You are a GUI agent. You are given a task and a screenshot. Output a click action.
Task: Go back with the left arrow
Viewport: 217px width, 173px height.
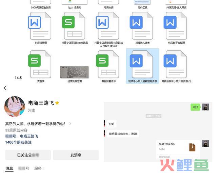[5, 88]
